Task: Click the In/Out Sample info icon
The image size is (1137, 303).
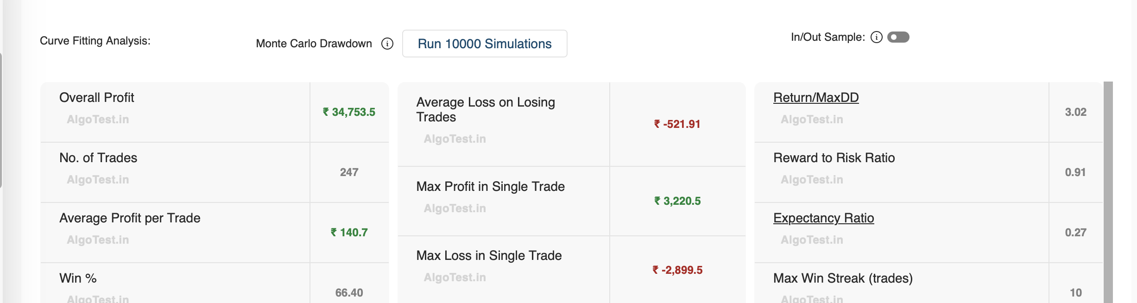Action: click(876, 37)
